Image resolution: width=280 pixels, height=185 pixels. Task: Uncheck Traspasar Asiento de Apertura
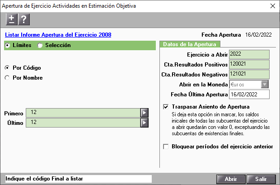166,107
